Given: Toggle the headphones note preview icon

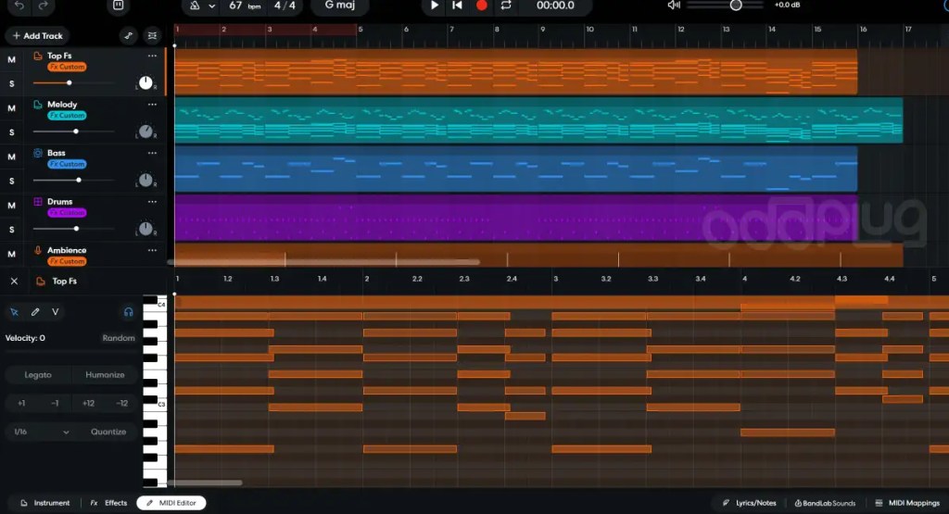Looking at the screenshot, I should coord(128,312).
